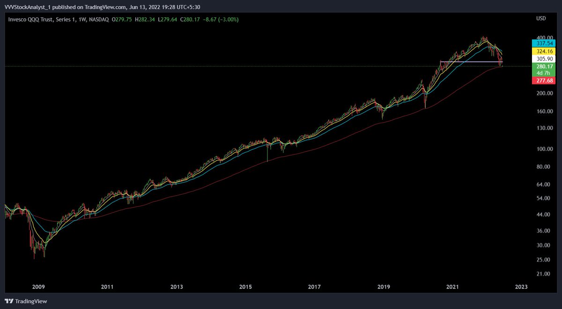Click the 2017 time axis label
This screenshot has width=562, height=309.
[x=314, y=286]
